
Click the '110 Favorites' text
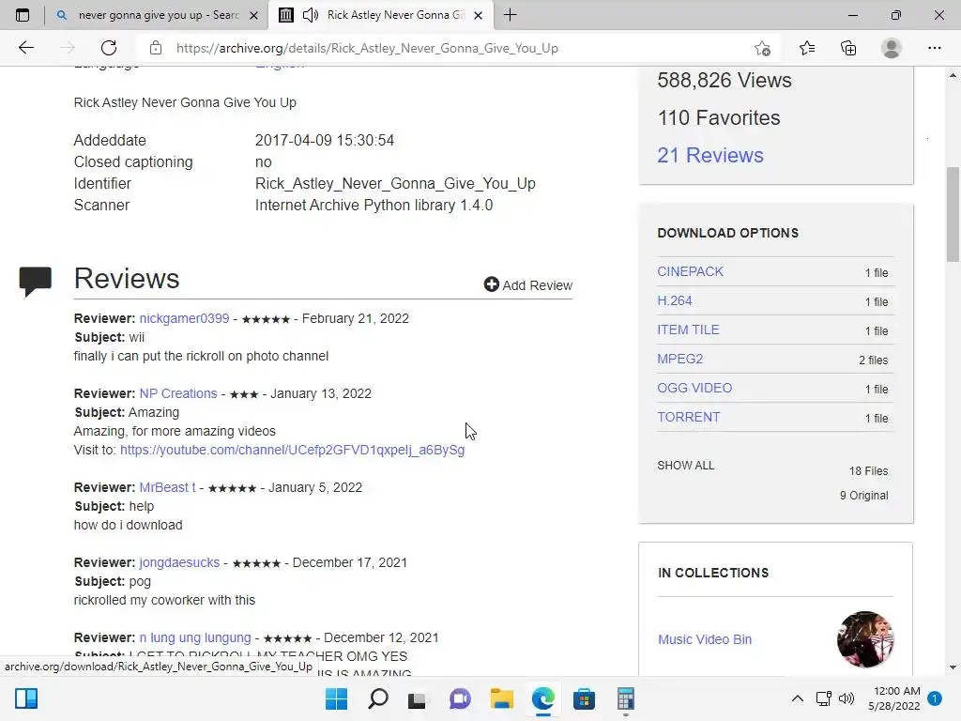coord(719,117)
